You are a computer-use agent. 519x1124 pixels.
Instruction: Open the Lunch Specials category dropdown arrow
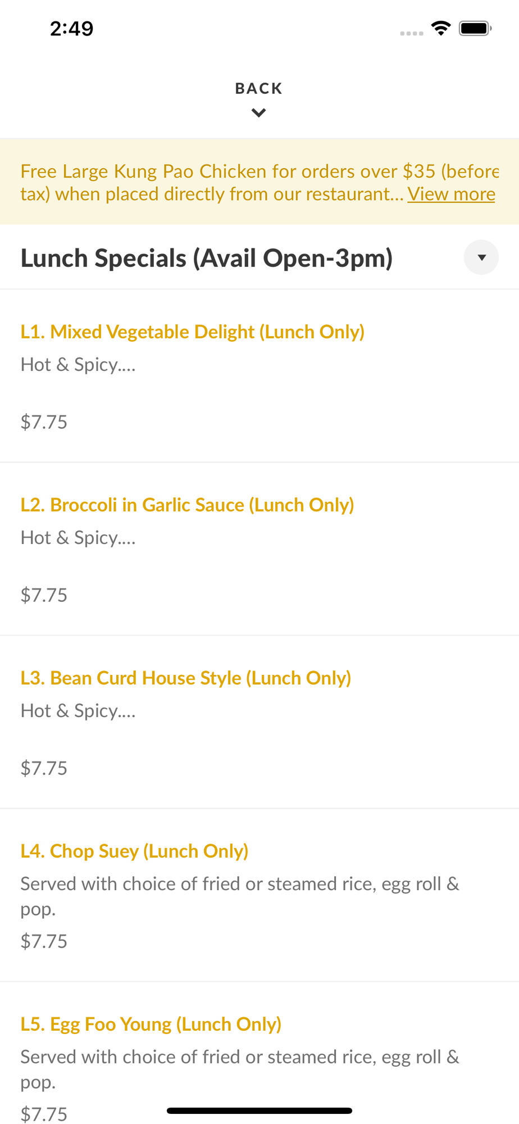pyautogui.click(x=481, y=257)
